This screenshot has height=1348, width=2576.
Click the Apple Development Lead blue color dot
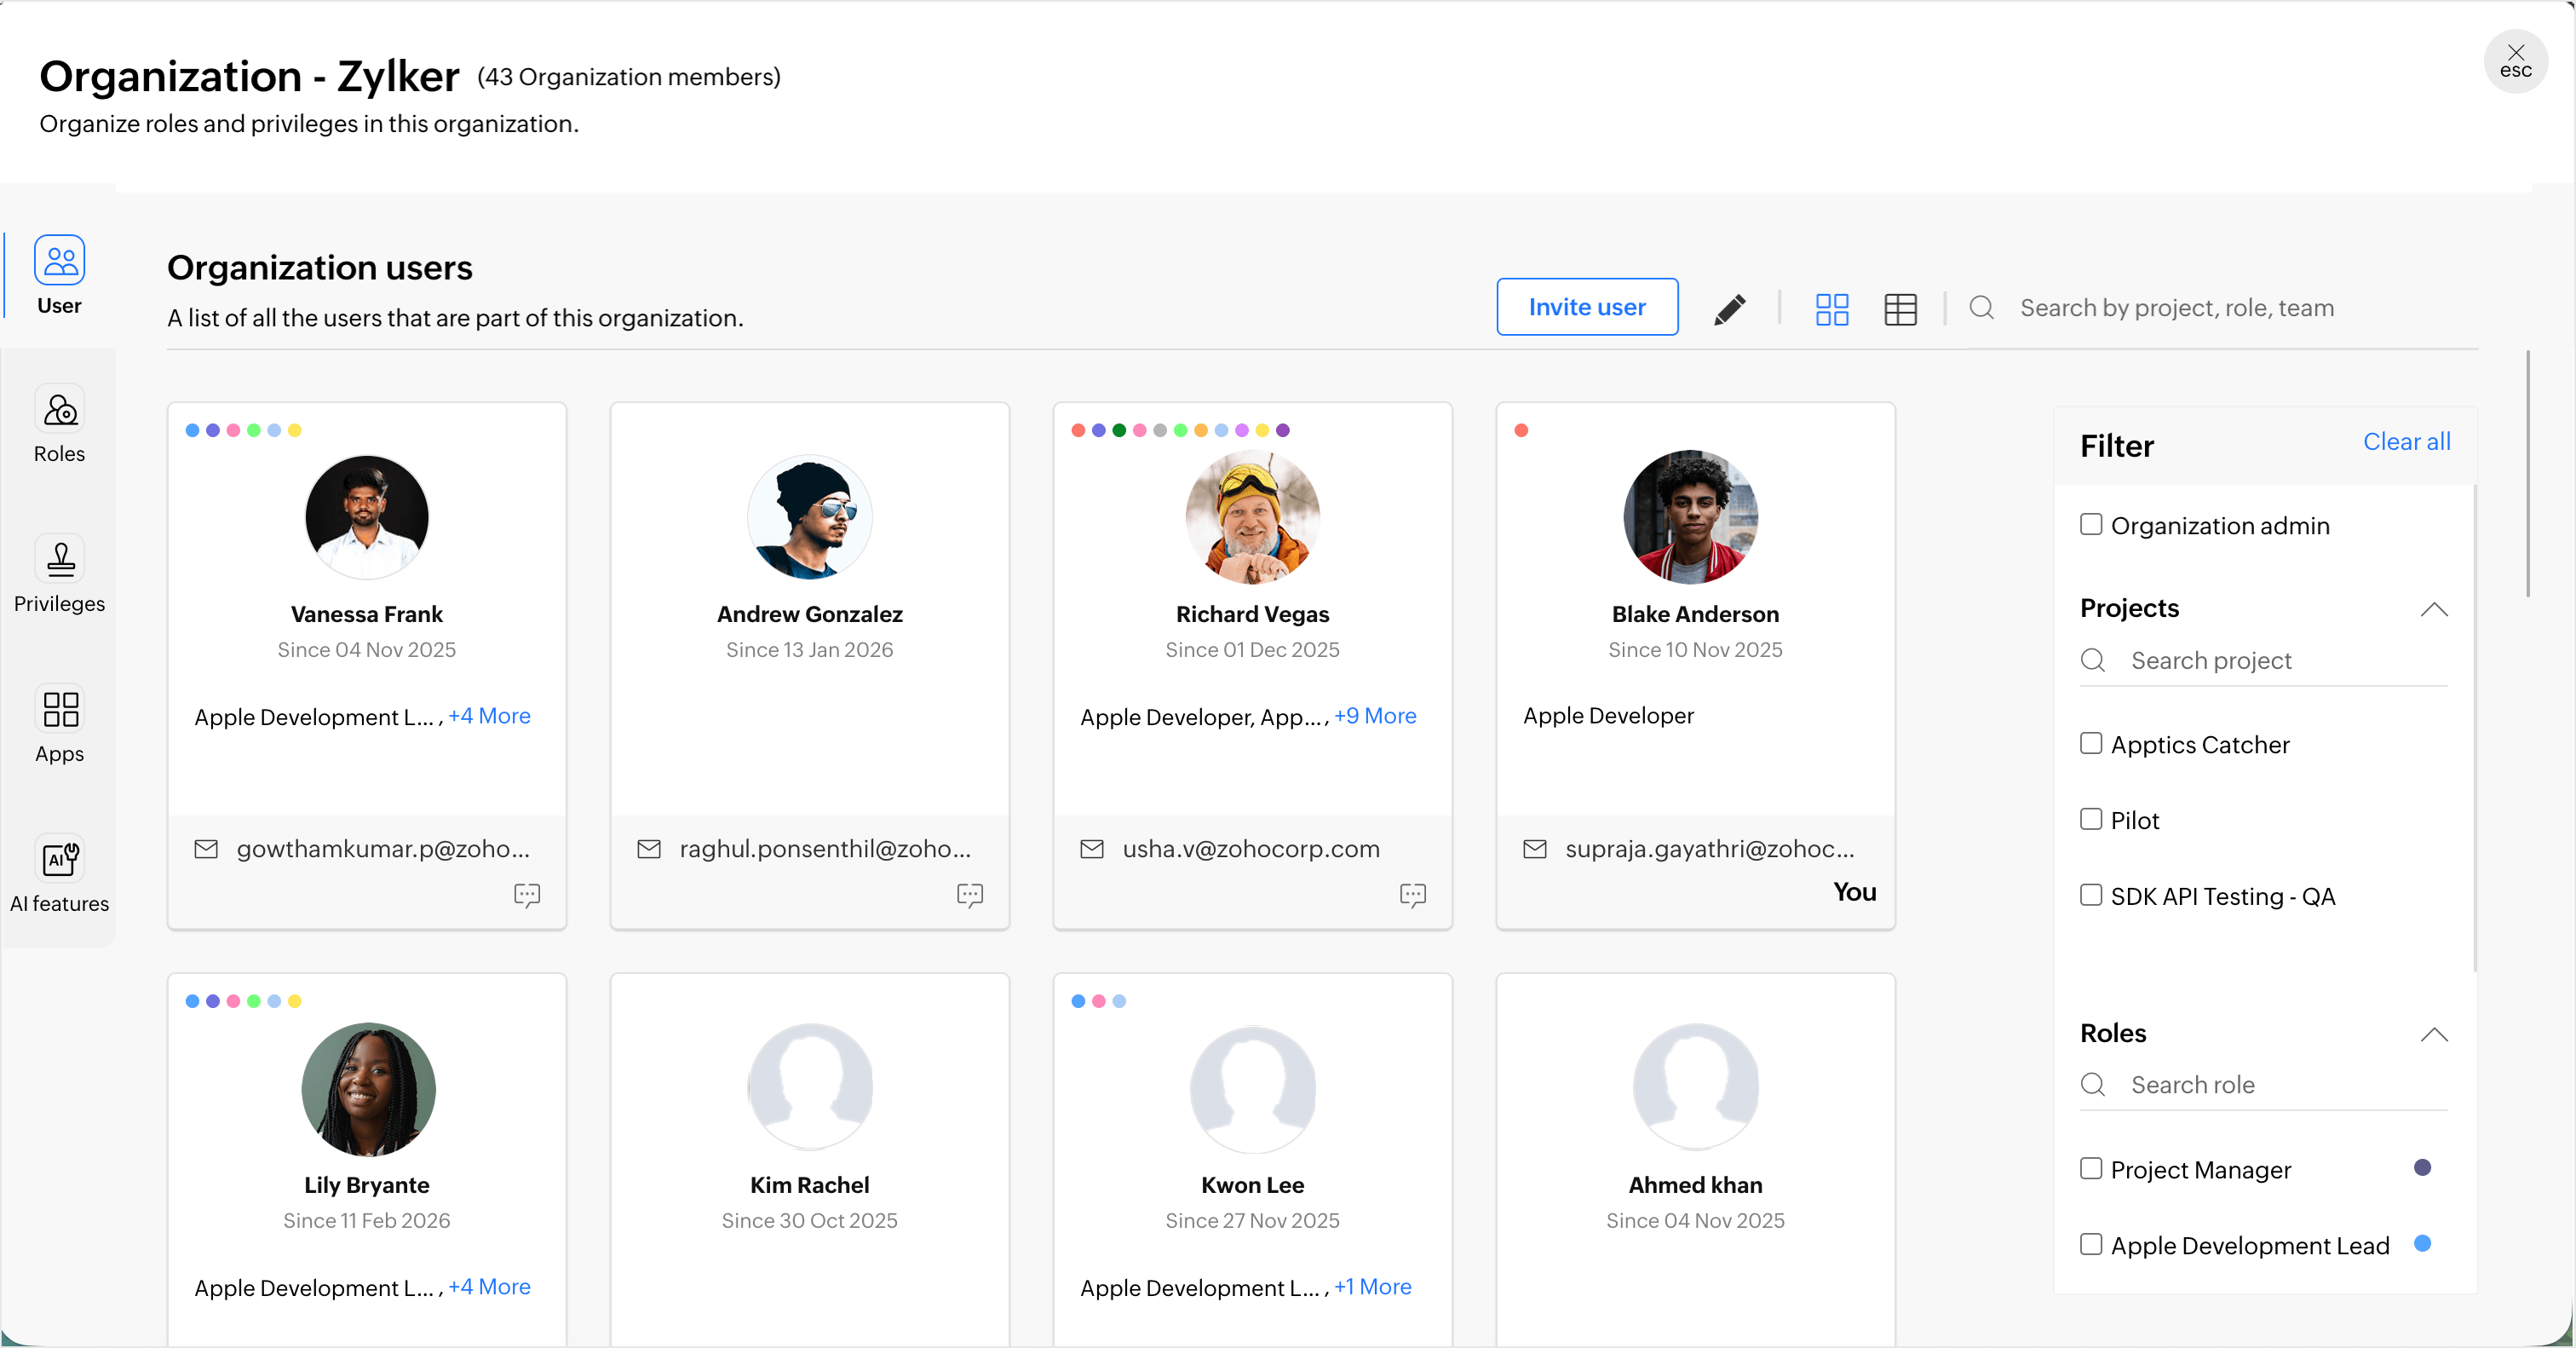click(x=2421, y=1243)
